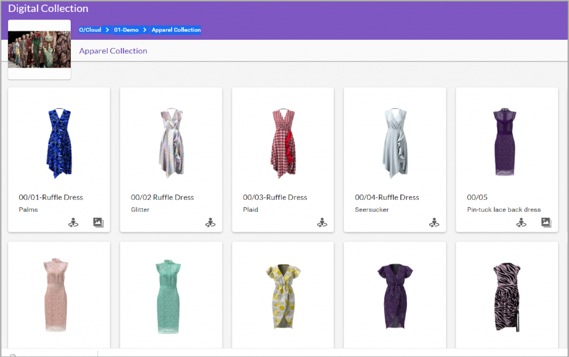Open the dark purple wrap dress card
The height and width of the screenshot is (357, 569).
pos(395,295)
